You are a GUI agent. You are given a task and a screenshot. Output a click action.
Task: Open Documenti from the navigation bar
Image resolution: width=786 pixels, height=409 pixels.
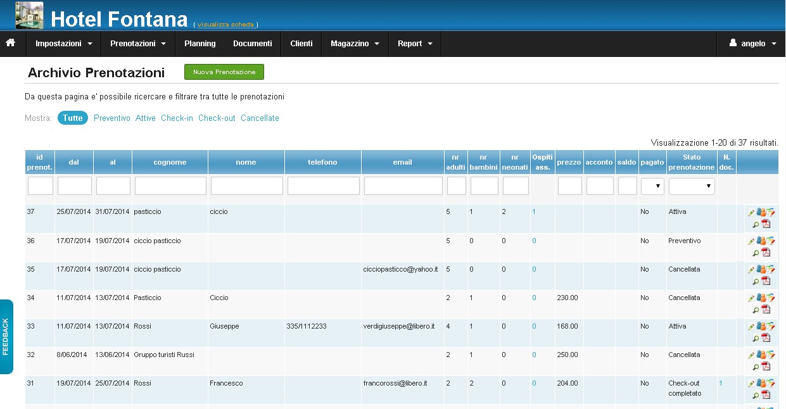tap(253, 44)
